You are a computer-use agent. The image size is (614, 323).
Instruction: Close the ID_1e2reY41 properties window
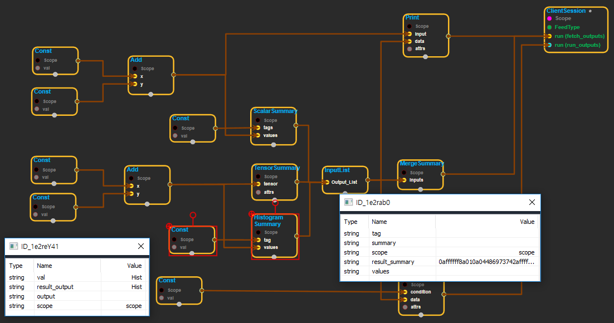[142, 246]
